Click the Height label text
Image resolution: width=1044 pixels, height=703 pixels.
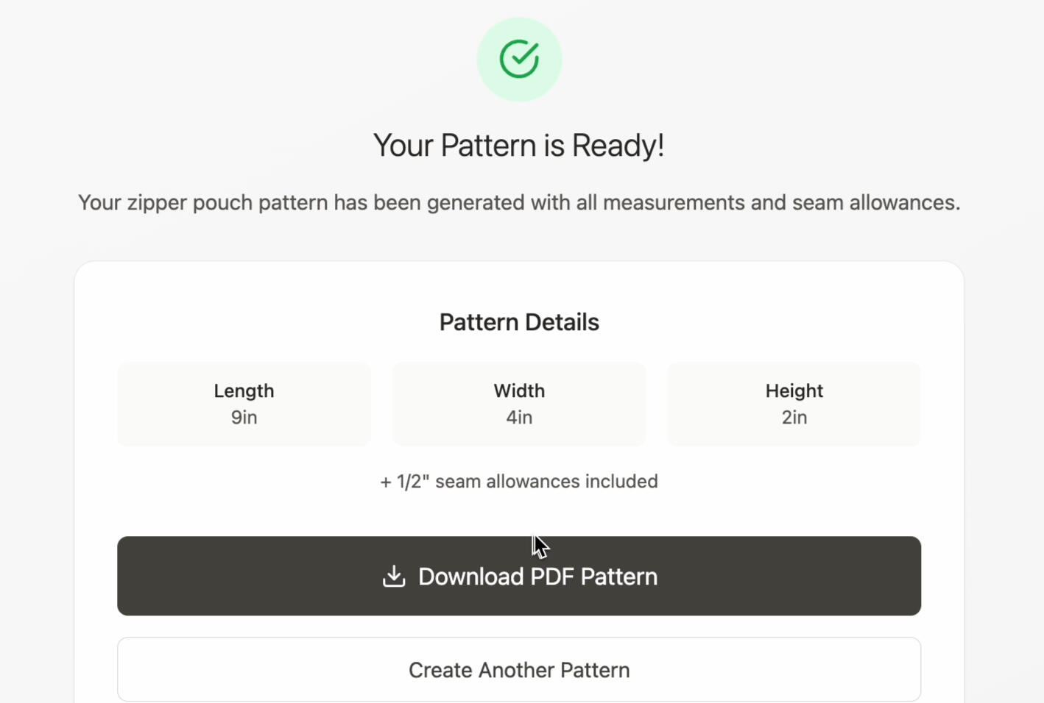click(x=794, y=390)
